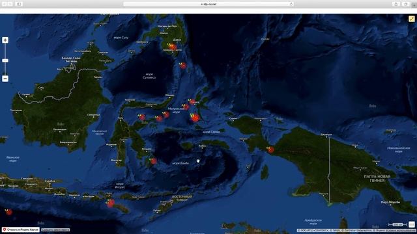Select the earthquake marker near Buton island
Screen dimensions: 417x234
click(153, 161)
